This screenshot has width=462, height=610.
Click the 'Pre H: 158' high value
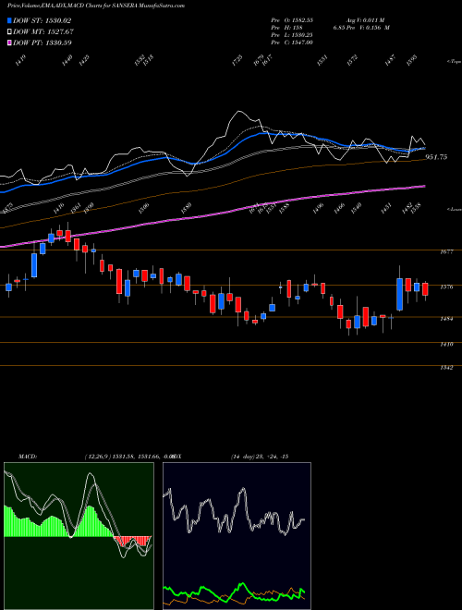click(x=287, y=27)
